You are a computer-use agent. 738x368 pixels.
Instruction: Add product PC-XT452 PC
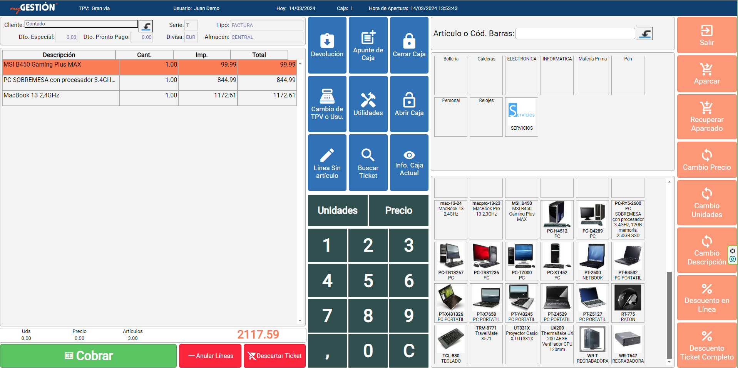click(557, 261)
